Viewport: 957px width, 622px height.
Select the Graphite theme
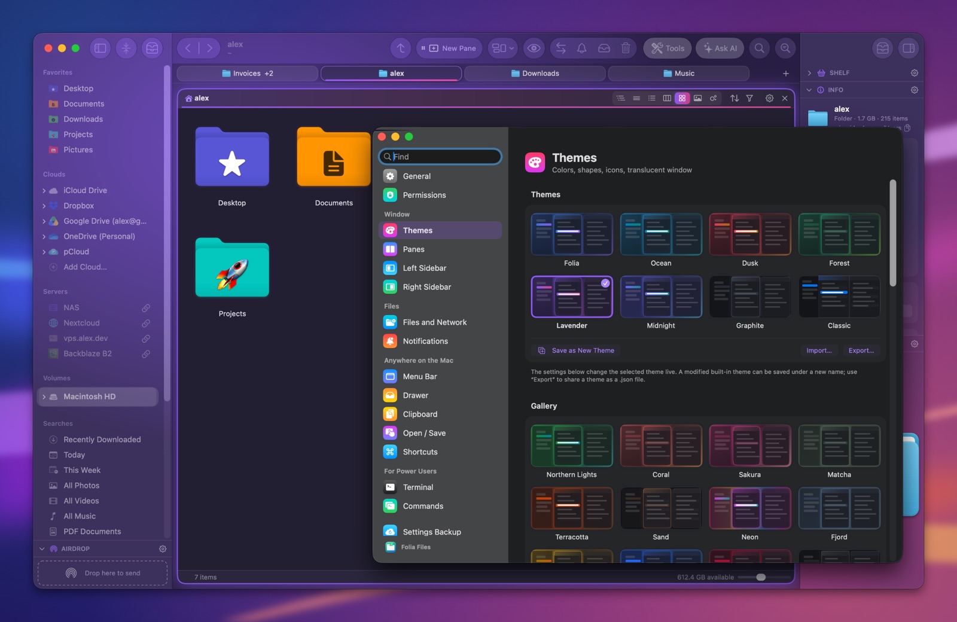750,303
